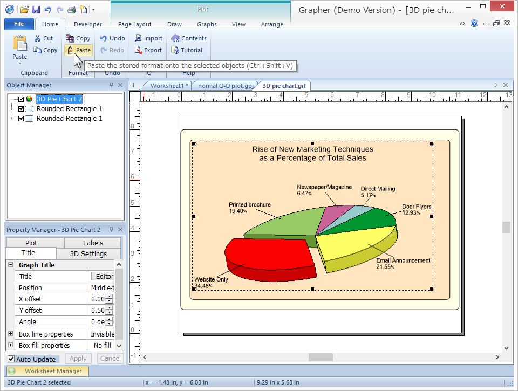This screenshot has width=518, height=391.
Task: Click the Import icon in ribbon
Action: click(x=139, y=38)
